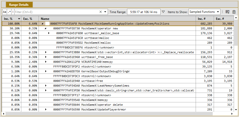This screenshot has height=117, width=239.
Task: Expand the vector _Emplace_reallocate node
Action: [46, 52]
